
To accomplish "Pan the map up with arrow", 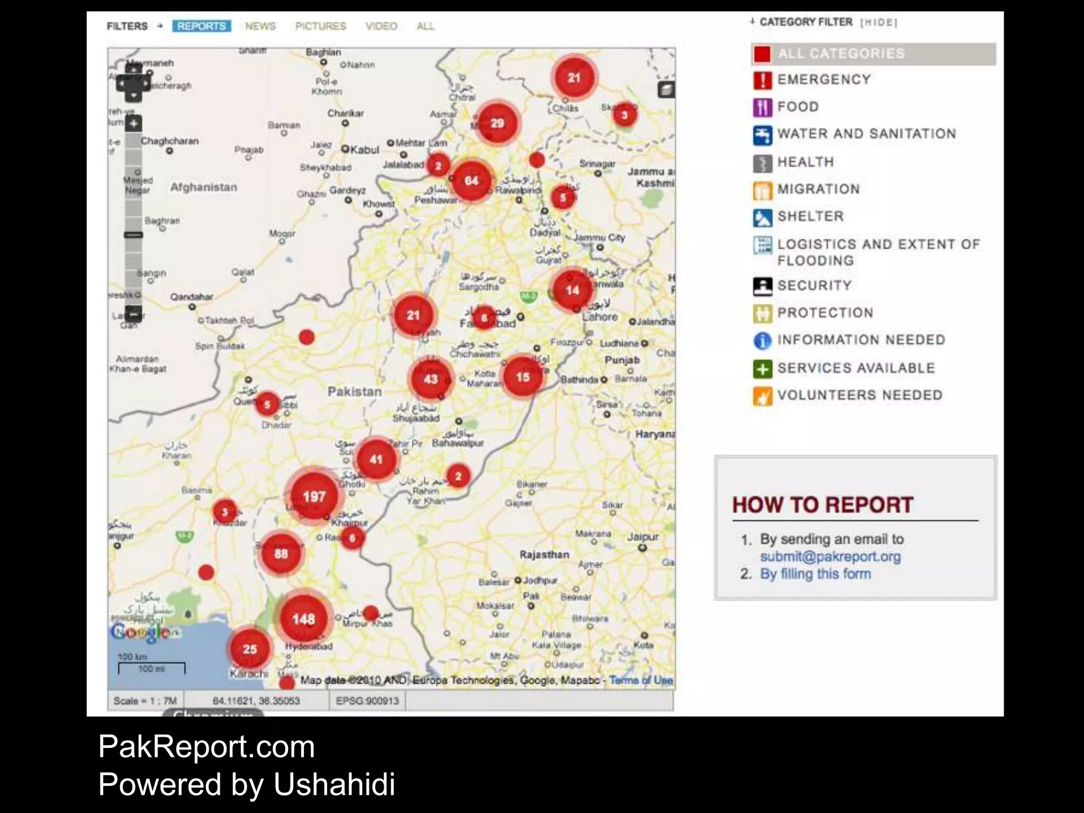I will click(133, 69).
